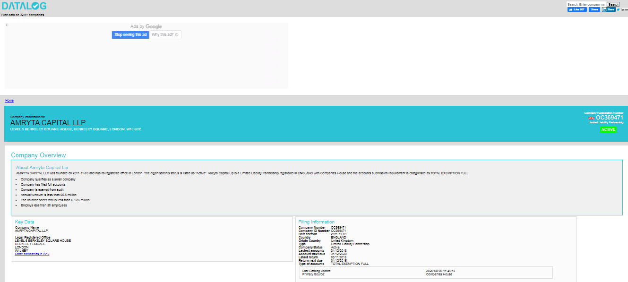This screenshot has height=282, width=628.
Task: Click the Key Data heading
Action: [x=25, y=222]
